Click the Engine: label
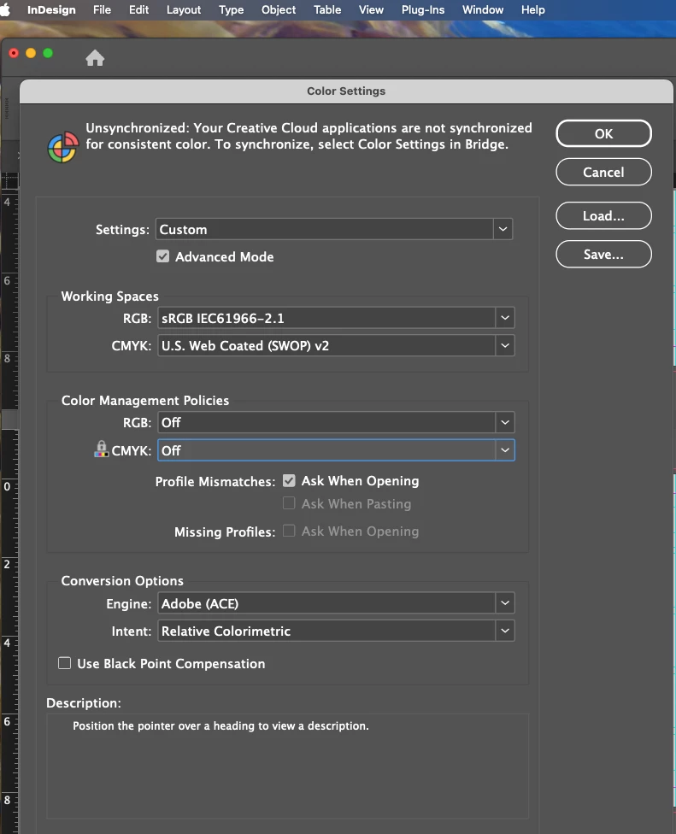676x834 pixels. point(129,603)
